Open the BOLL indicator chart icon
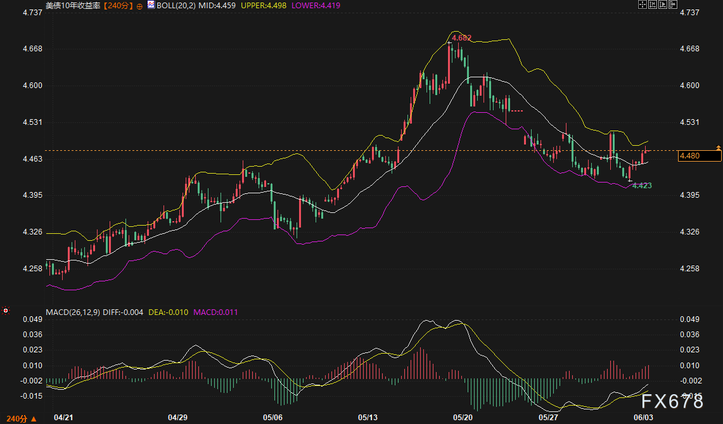 (x=151, y=5)
